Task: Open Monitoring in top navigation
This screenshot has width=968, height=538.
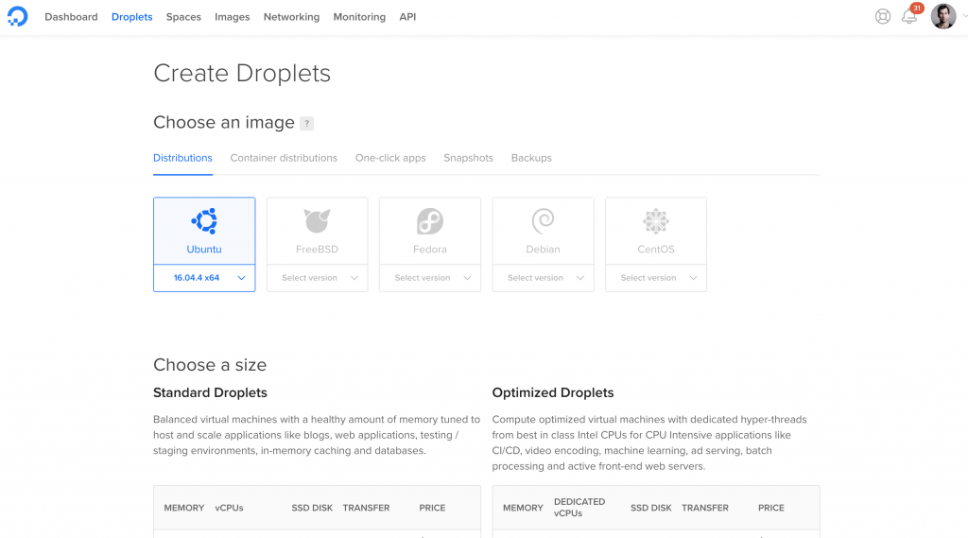Action: pos(359,17)
